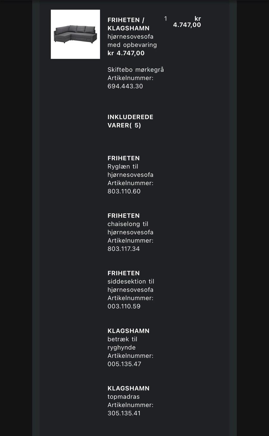This screenshot has width=269, height=436.
Task: Click the 'hjørnesovesofa med opbevaring' product description
Action: 132,41
